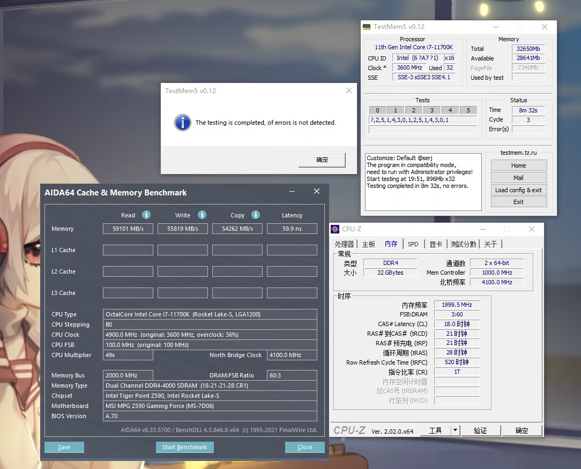
Task: Click the Mail button in TestMem5
Action: pyautogui.click(x=519, y=178)
